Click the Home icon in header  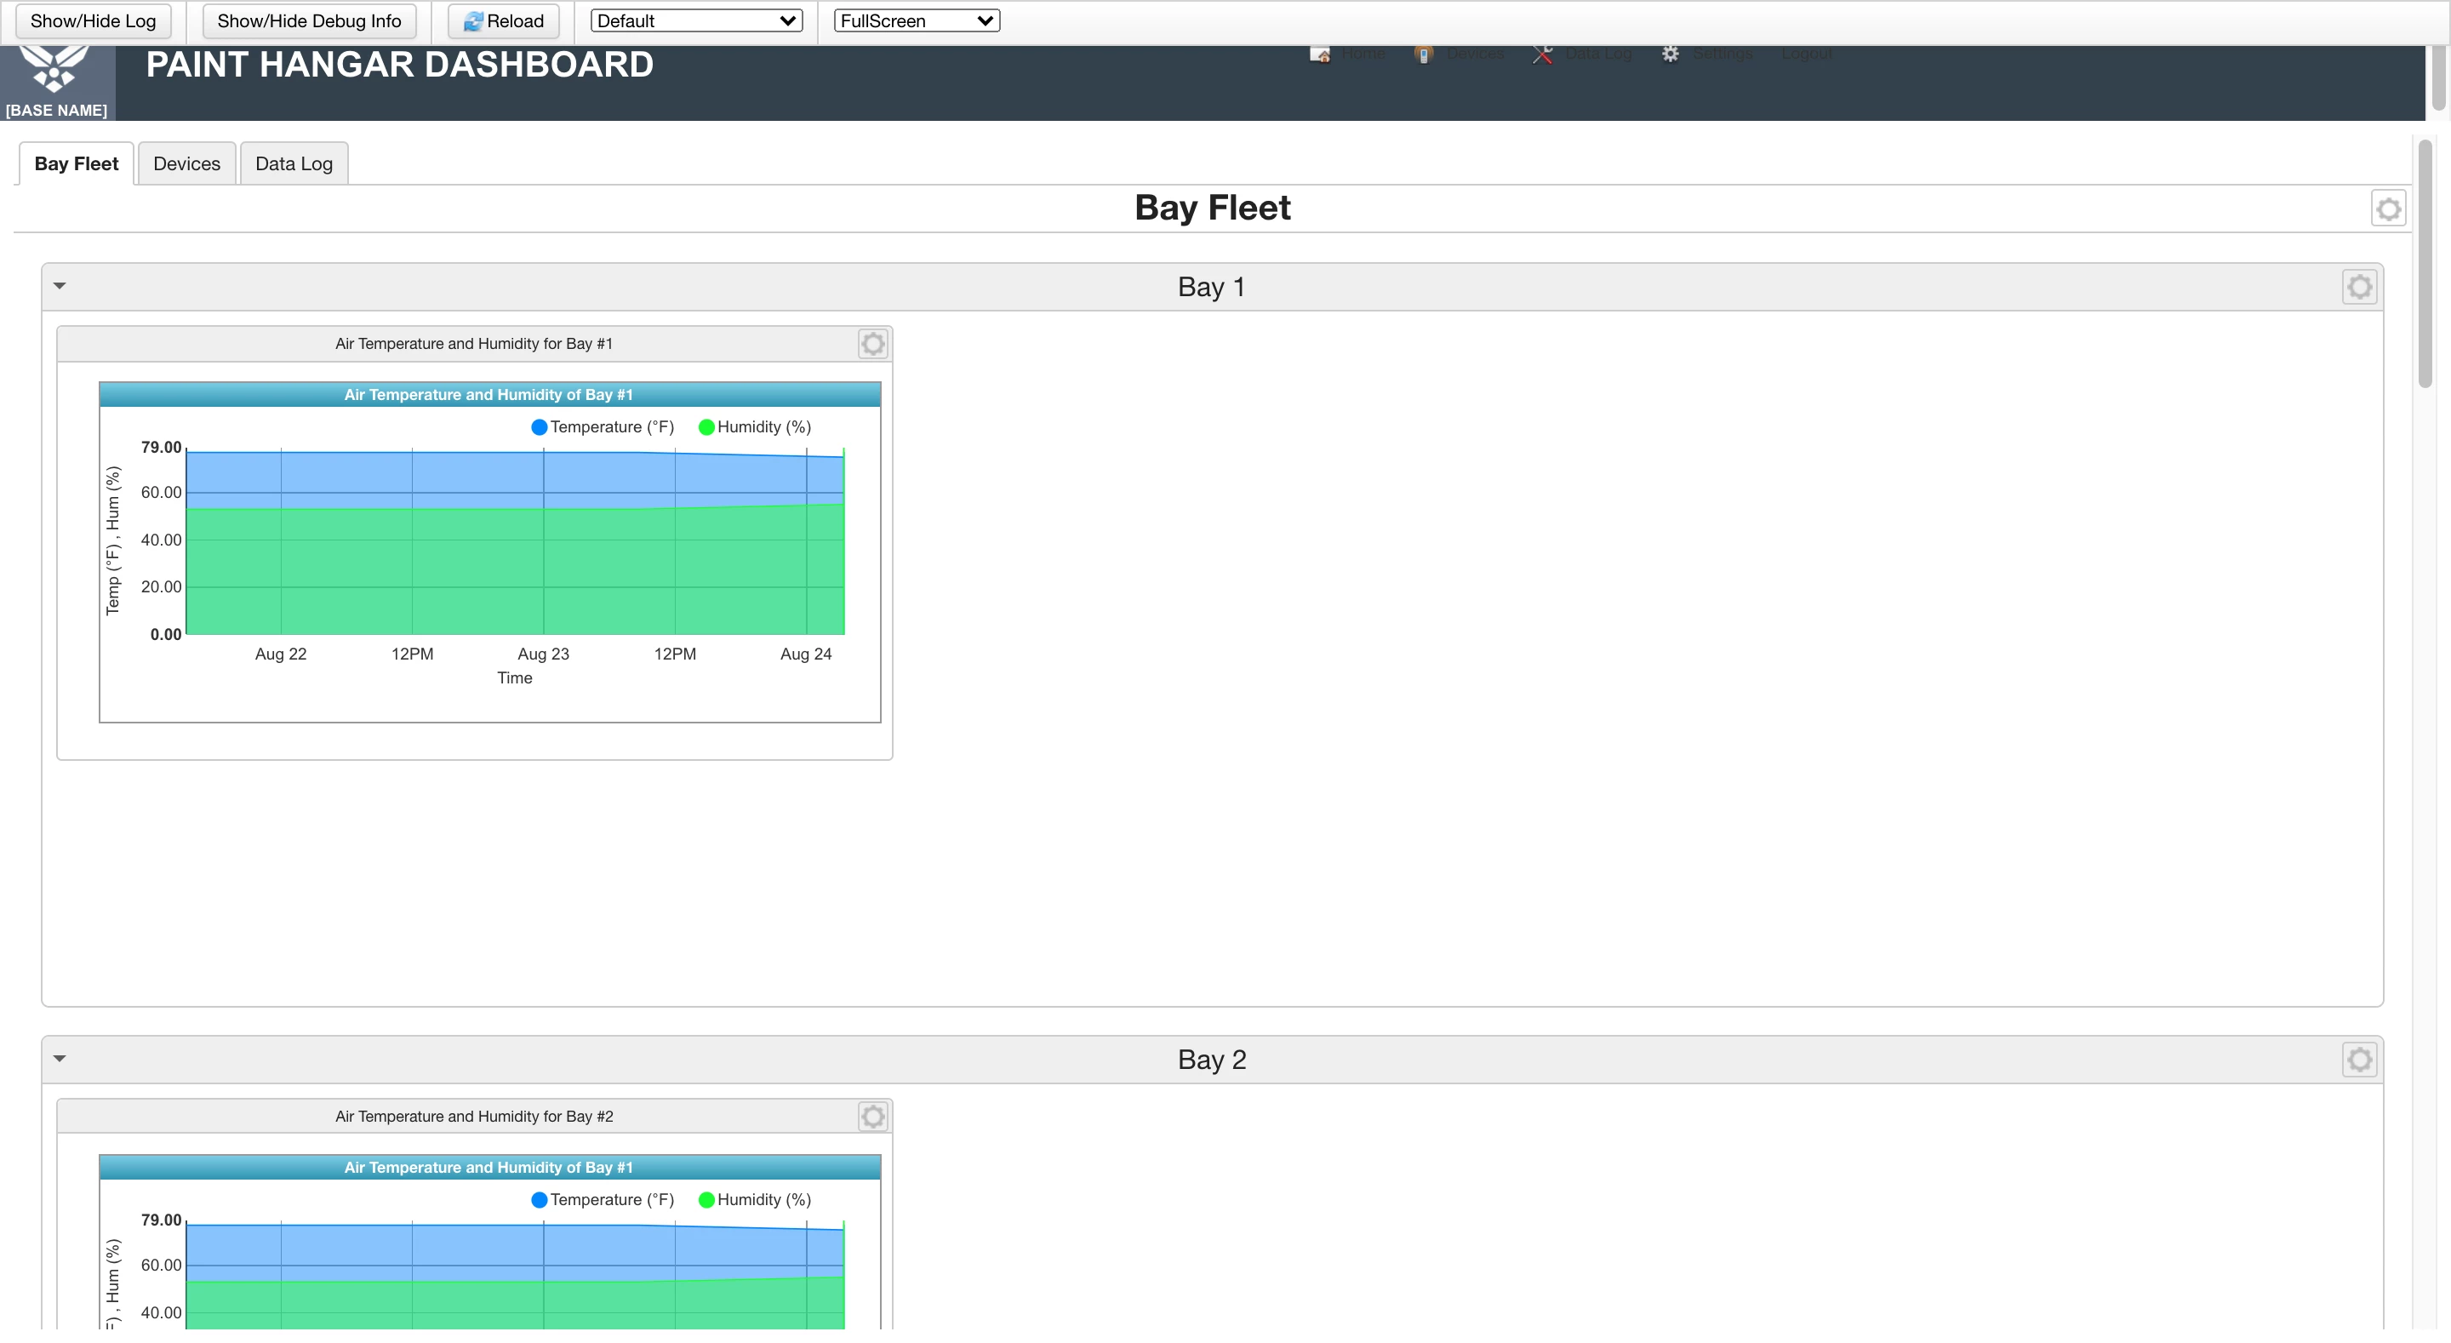(x=1320, y=54)
